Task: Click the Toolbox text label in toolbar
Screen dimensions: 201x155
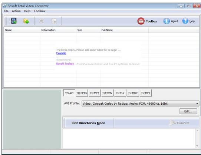Action: tap(152, 21)
